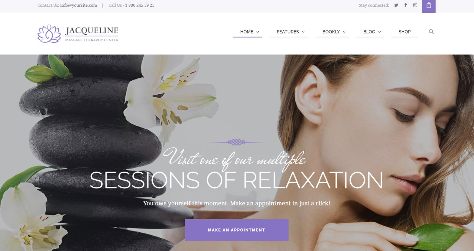Click the Sessions of Relaxation heading
Screen dimensions: 474x251
coord(236,180)
